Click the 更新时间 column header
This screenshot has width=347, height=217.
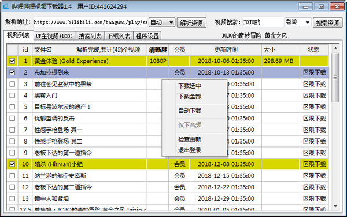(x=226, y=50)
